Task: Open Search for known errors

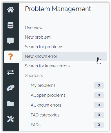Action: click(47, 66)
